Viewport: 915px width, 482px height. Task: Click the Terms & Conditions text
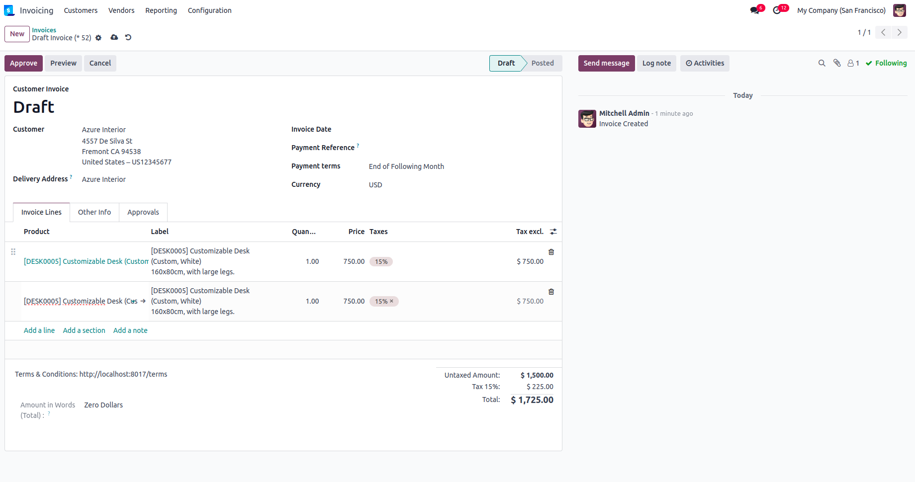[91, 374]
